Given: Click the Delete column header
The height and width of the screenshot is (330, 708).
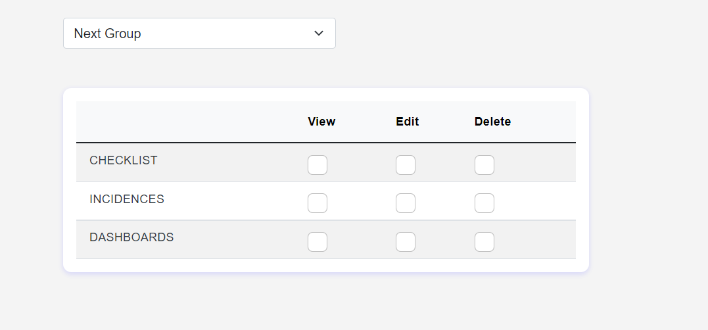Looking at the screenshot, I should (492, 122).
